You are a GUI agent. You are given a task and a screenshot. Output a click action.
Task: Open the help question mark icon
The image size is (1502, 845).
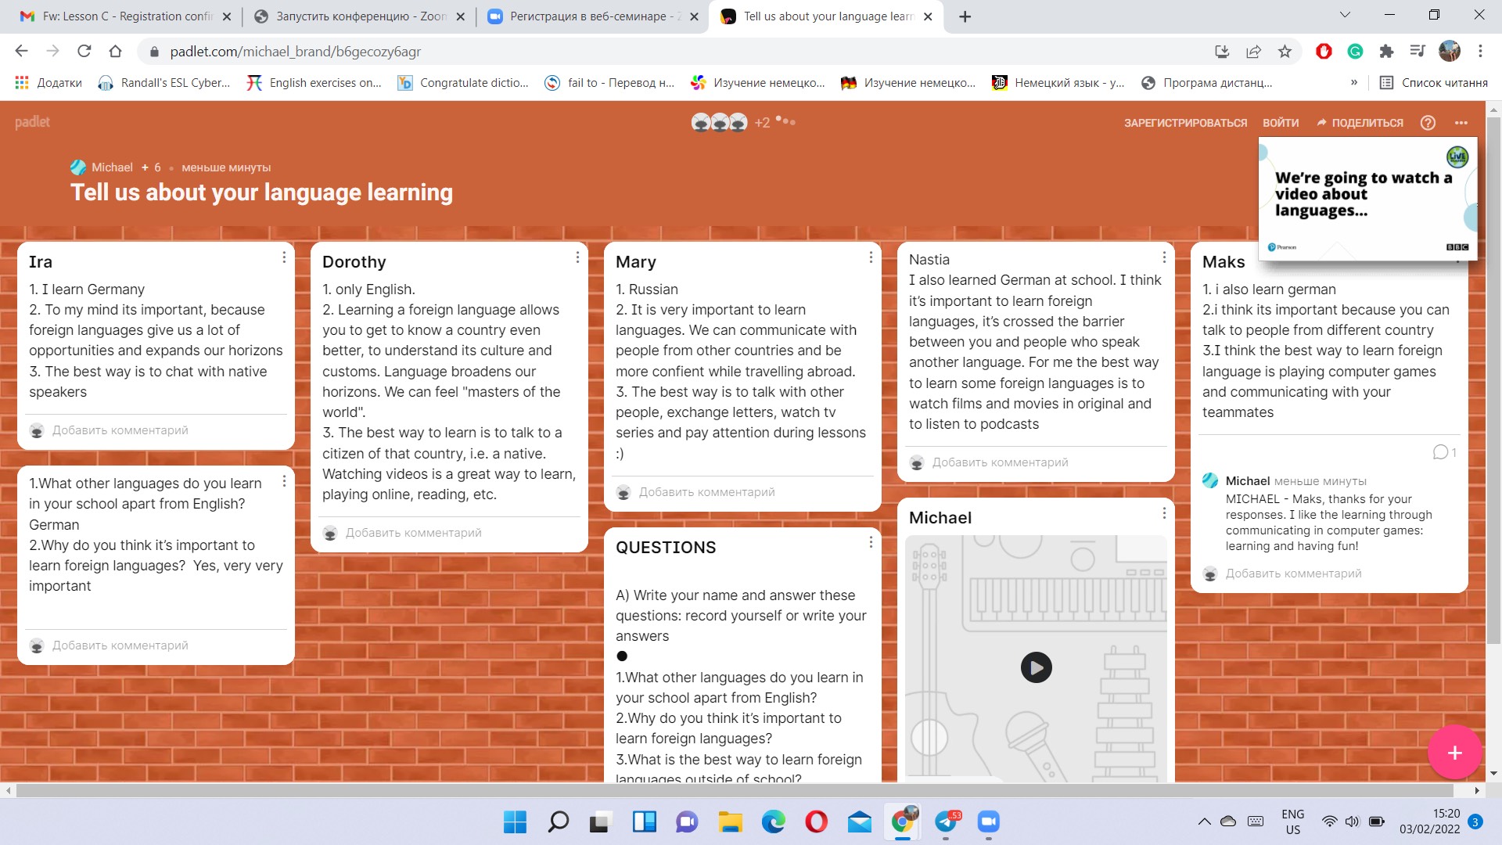(x=1428, y=123)
